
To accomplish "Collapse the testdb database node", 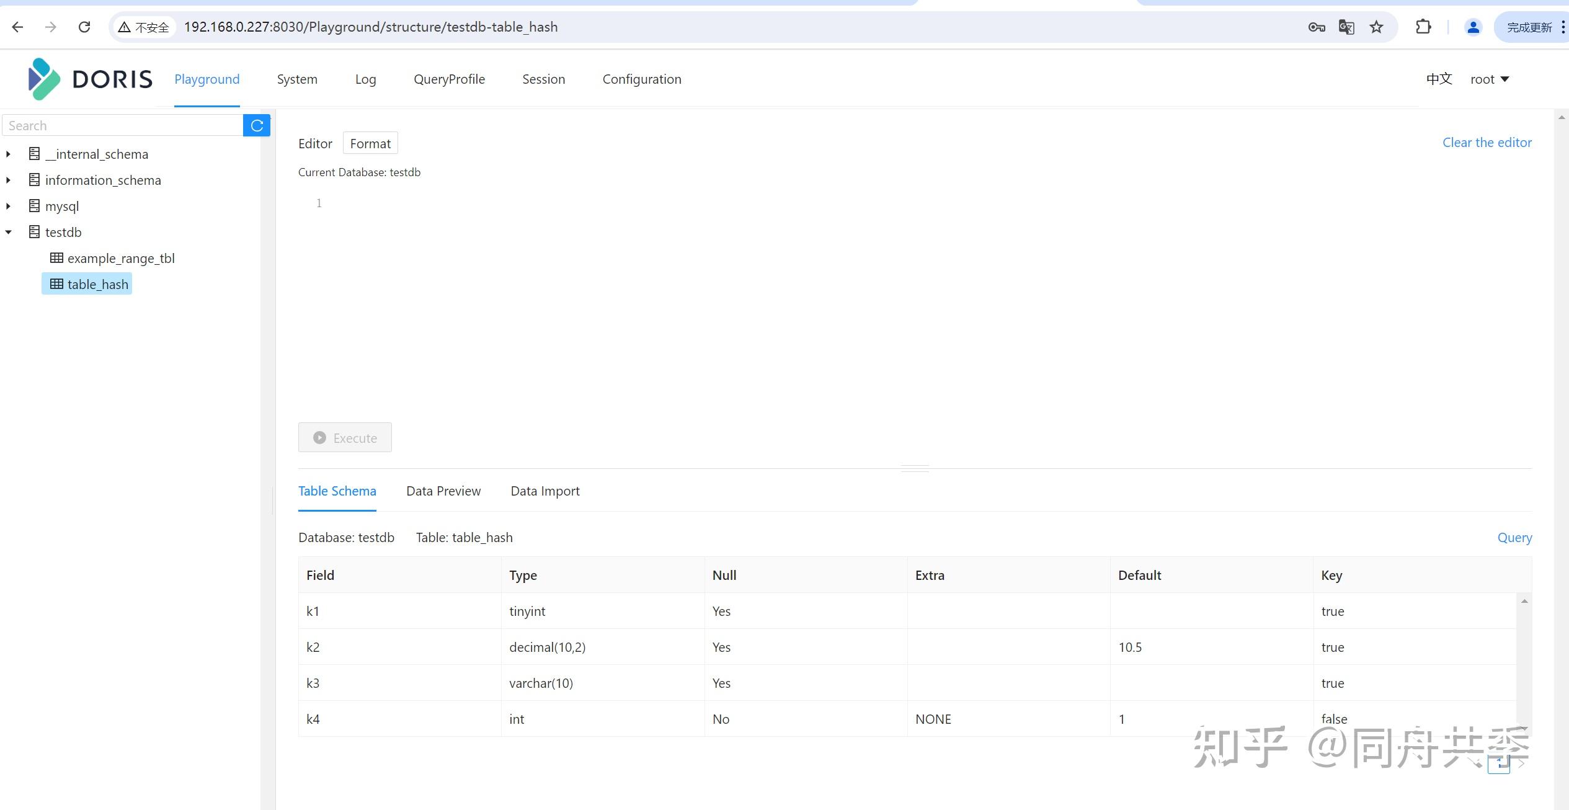I will click(8, 232).
